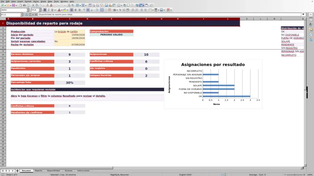The height and width of the screenshot is (176, 314).
Task: Click the Clear Direct Formatting icon
Action: pos(51,5)
